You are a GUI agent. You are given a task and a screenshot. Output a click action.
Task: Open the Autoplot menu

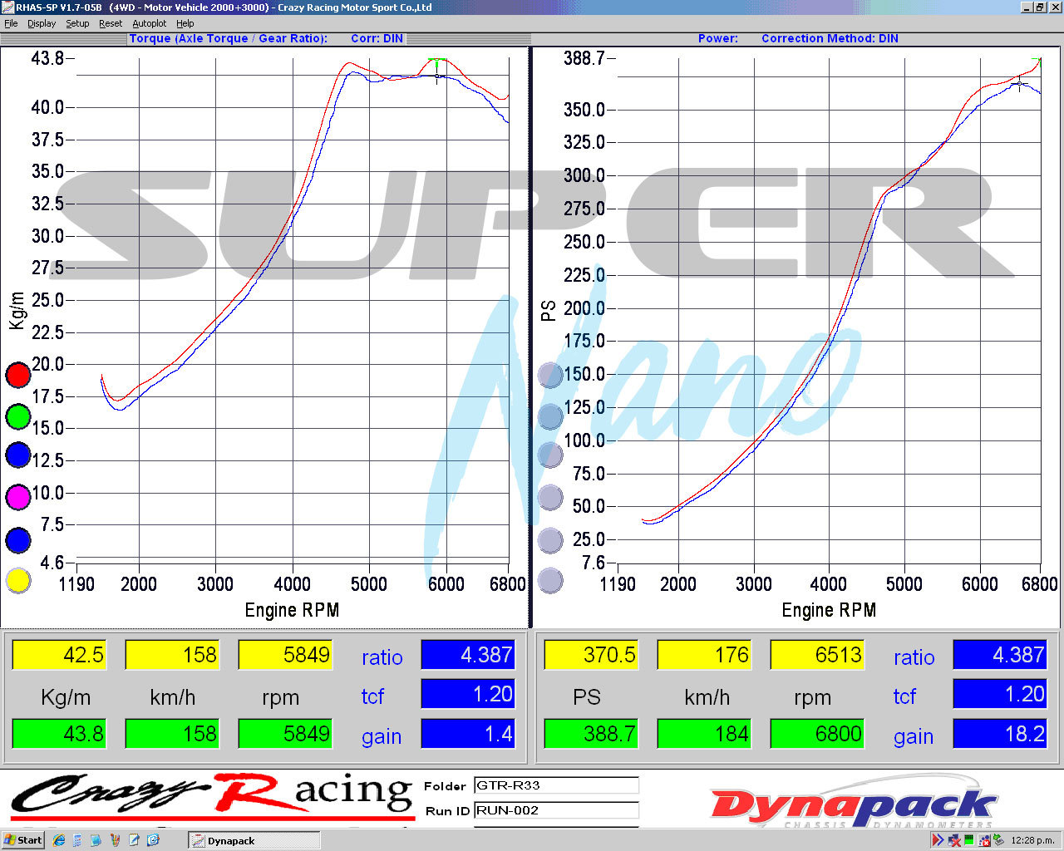(150, 23)
